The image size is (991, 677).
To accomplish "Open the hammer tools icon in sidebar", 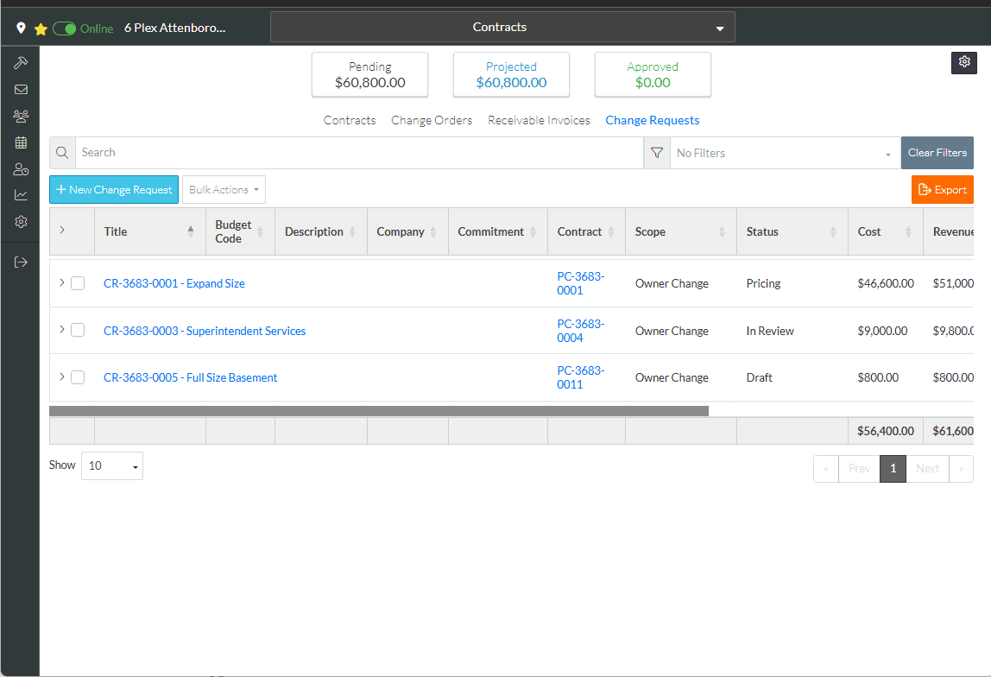I will (21, 63).
